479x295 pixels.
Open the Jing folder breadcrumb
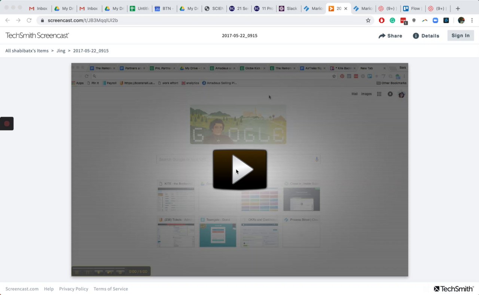click(x=61, y=51)
